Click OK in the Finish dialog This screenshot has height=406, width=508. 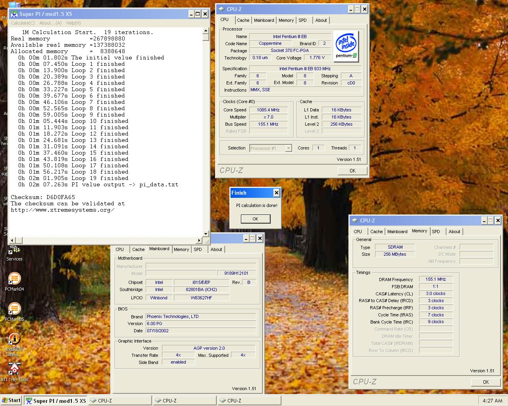pos(256,219)
